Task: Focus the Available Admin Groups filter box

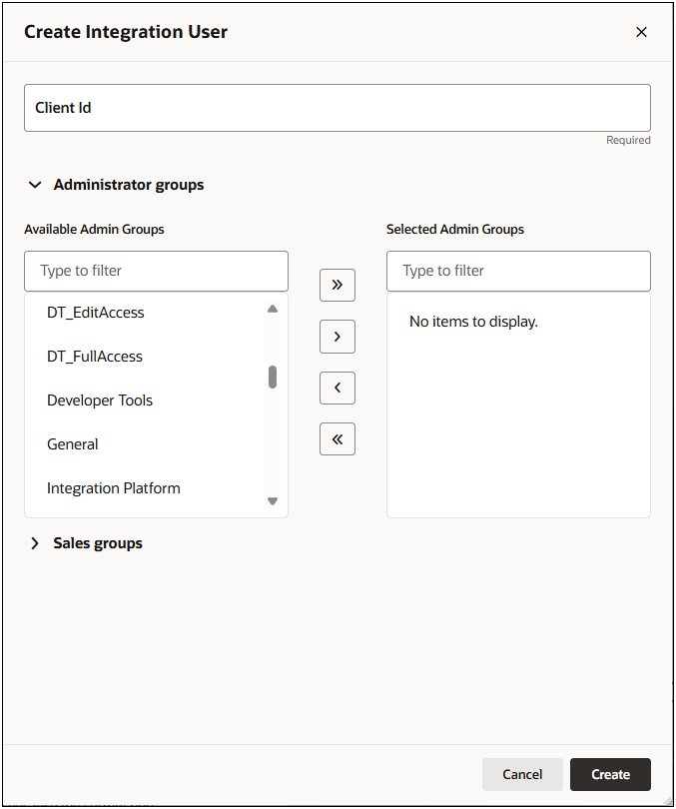Action: [156, 271]
